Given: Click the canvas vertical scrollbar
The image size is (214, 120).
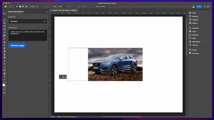Looking at the screenshot, I should (x=186, y=37).
